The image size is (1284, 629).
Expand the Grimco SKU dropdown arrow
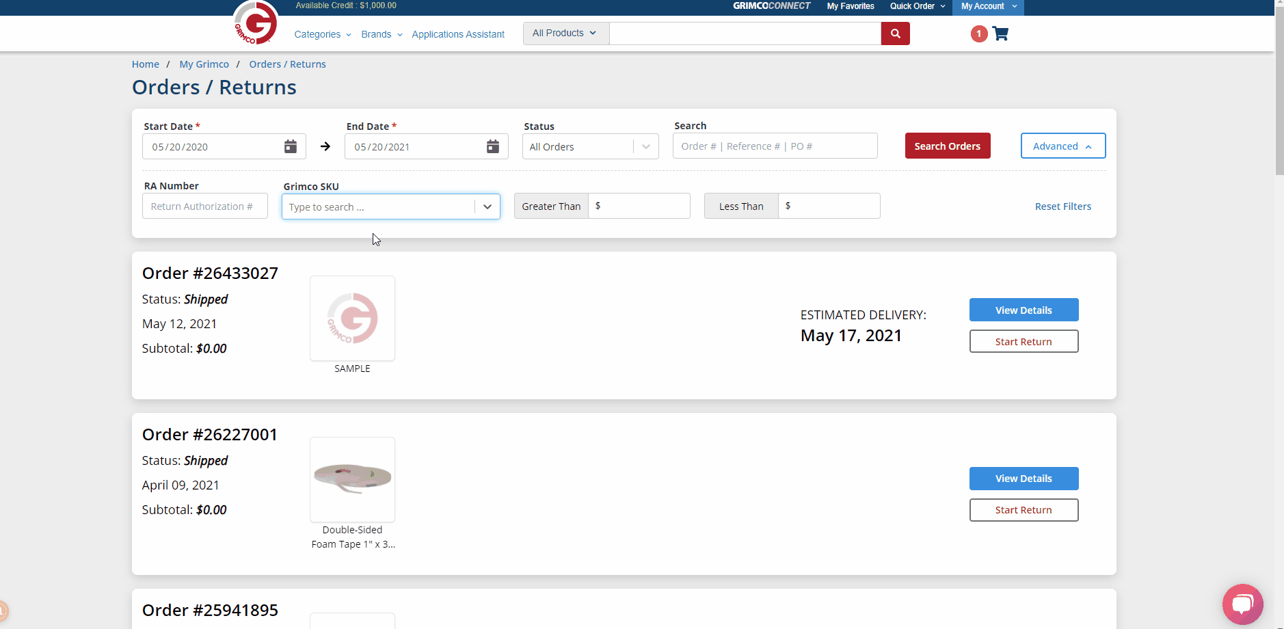tap(487, 206)
